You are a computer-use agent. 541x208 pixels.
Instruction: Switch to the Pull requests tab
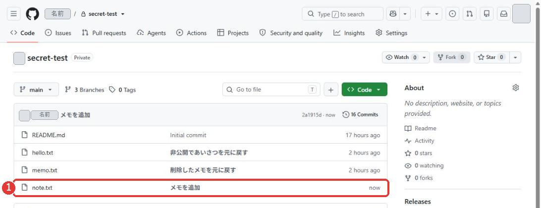point(104,33)
